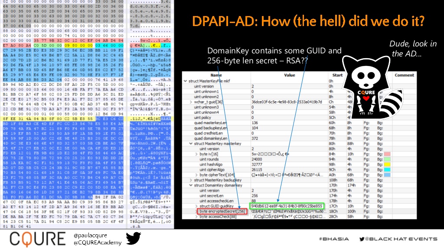Click the yellow Bg swatch for uint hashAlgo
This screenshot has width=444, height=250.
pyautogui.click(x=387, y=164)
